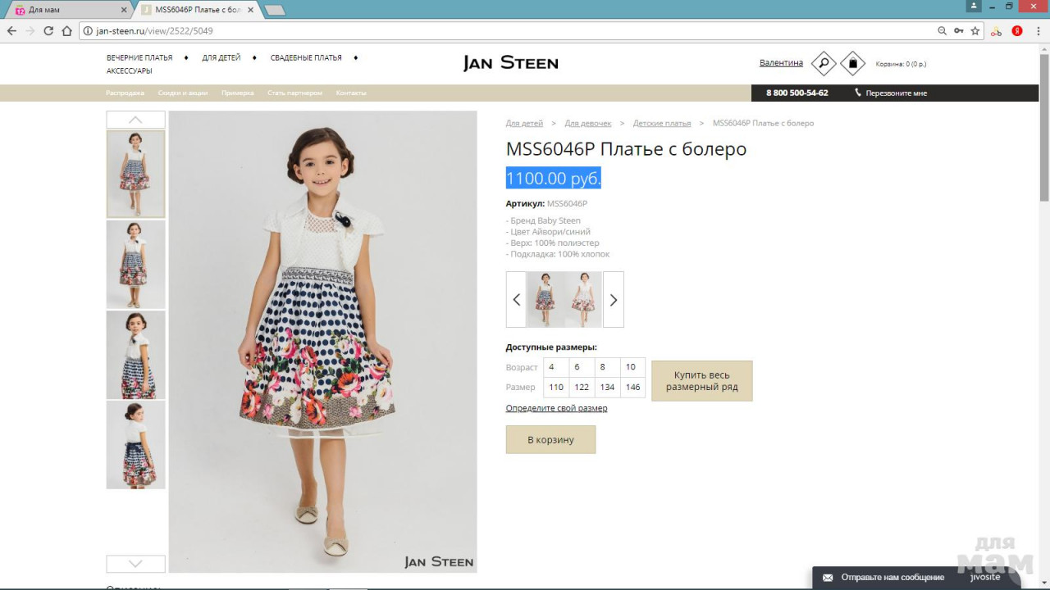Screen dimensions: 1050x590
Task: Bookmark page with the star icon
Action: tap(975, 31)
